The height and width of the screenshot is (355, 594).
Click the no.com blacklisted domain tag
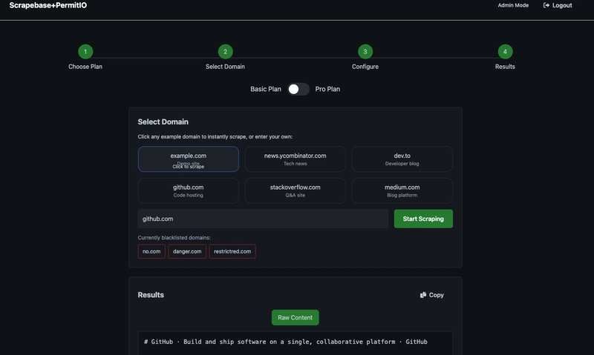coord(151,251)
